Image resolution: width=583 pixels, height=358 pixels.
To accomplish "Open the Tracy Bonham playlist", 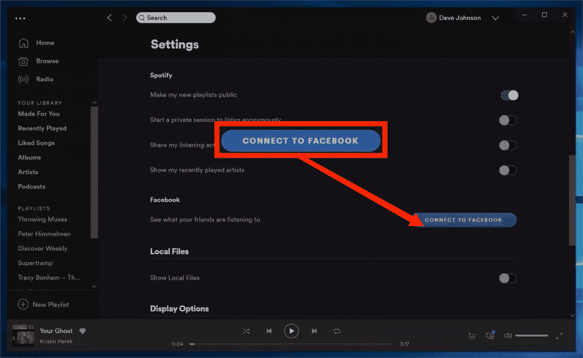I will coord(49,278).
